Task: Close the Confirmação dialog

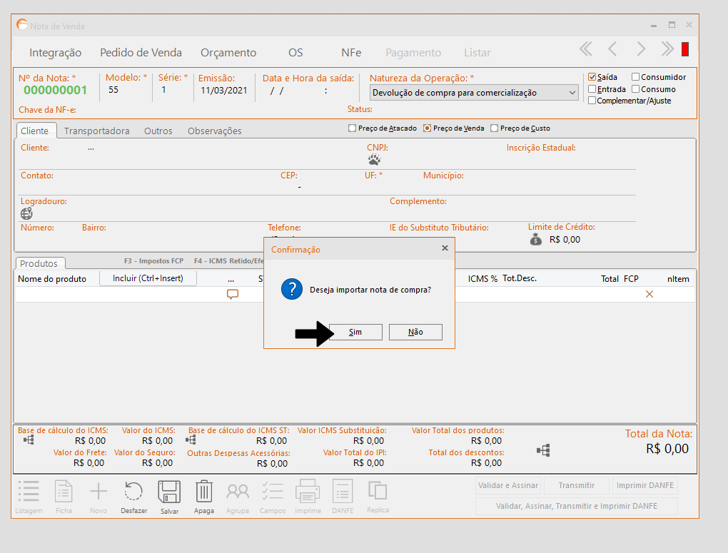Action: click(x=445, y=248)
